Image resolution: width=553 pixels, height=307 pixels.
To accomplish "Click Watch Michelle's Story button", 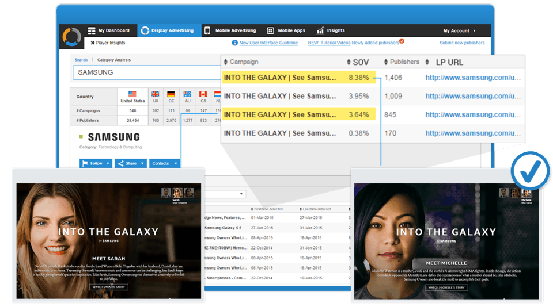I will tap(446, 287).
